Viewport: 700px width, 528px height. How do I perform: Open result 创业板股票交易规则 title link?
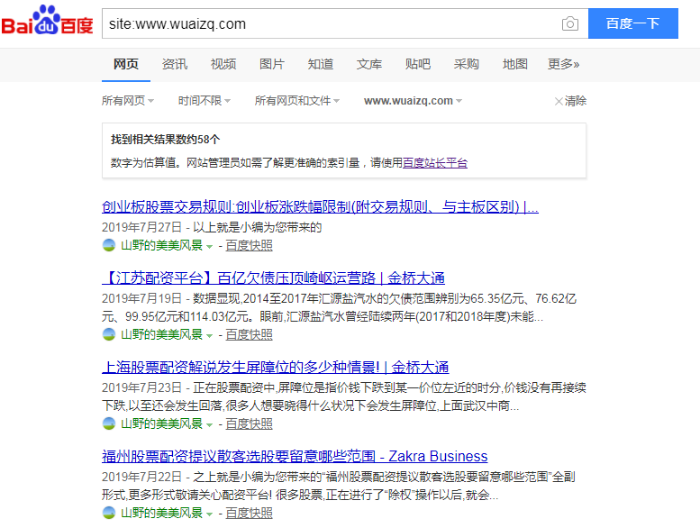point(320,207)
